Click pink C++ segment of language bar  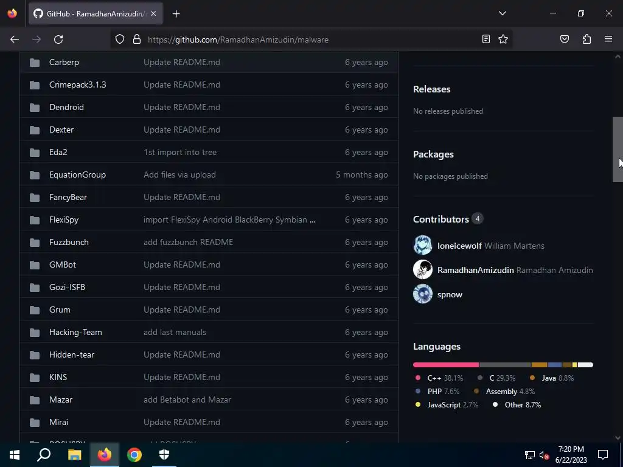pyautogui.click(x=446, y=365)
